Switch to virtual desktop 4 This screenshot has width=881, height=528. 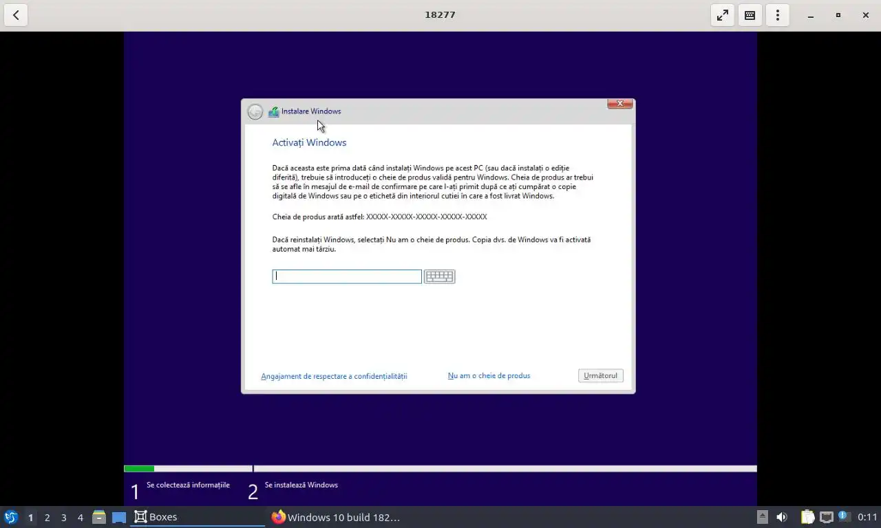[80, 517]
